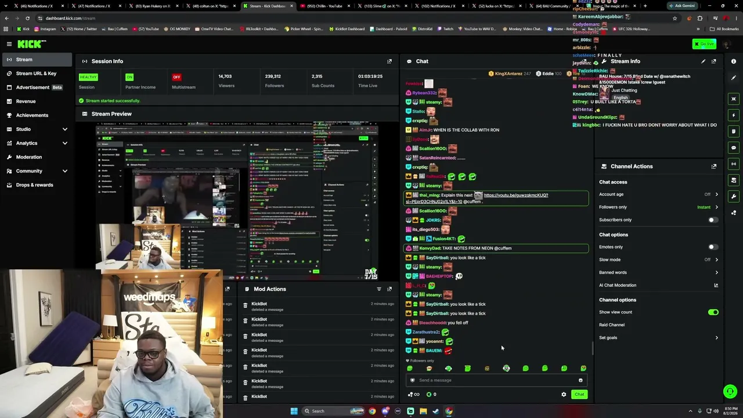Expand Account age options
743x418 pixels.
click(x=716, y=194)
